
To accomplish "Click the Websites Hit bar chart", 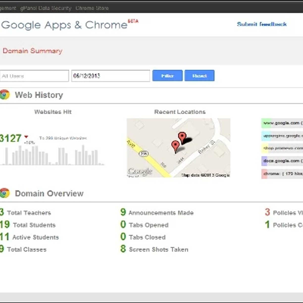I will [x=52, y=155].
